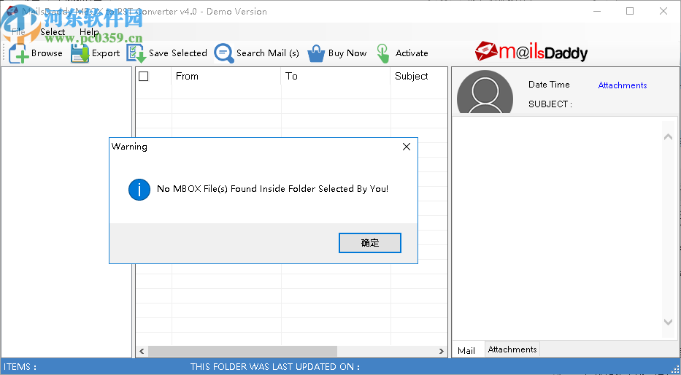Screen dimensions: 681x375
Task: Switch to the Attachments tab at bottom
Action: [x=512, y=349]
